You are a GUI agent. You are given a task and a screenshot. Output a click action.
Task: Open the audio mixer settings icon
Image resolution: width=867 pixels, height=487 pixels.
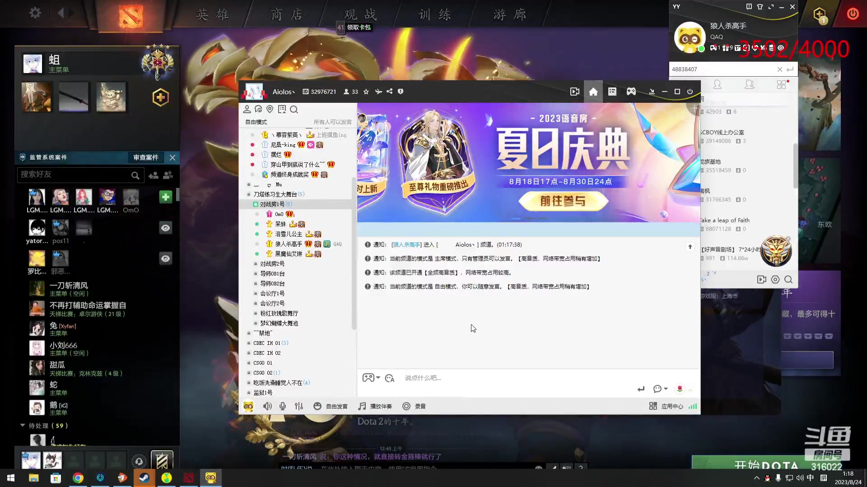299,406
